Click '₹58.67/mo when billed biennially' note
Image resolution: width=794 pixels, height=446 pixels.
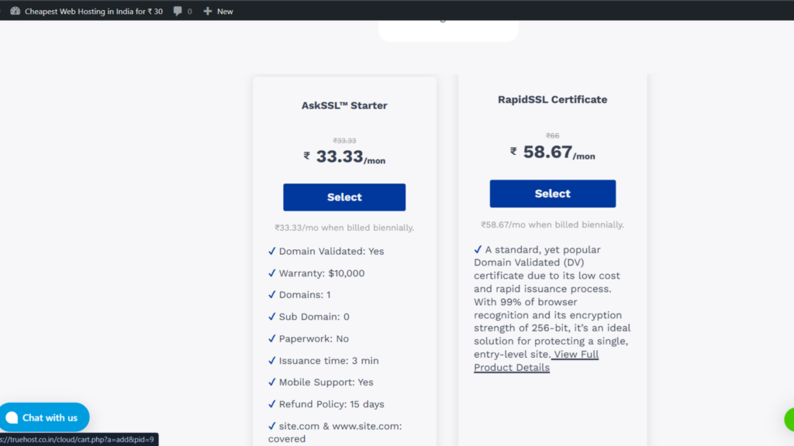[552, 225]
